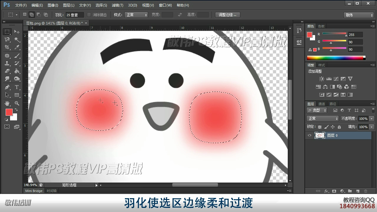Expand the fill slider arrow
377x212 pixels.
[x=372, y=127]
